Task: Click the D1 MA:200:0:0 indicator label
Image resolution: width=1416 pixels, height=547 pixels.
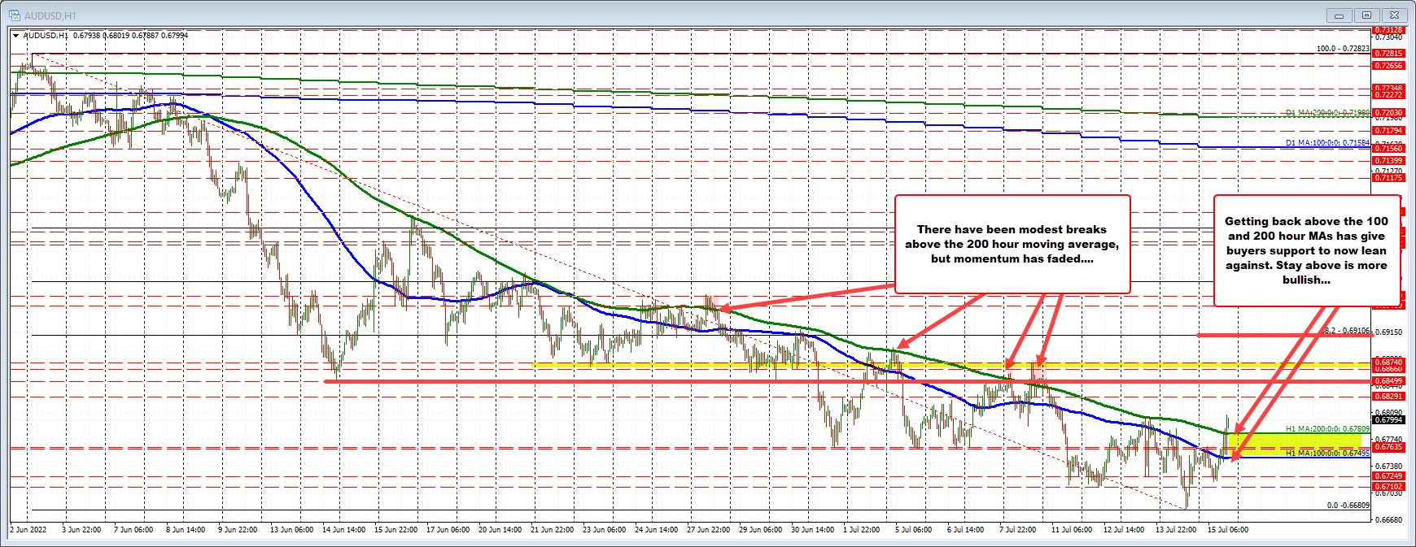Action: (x=1327, y=112)
